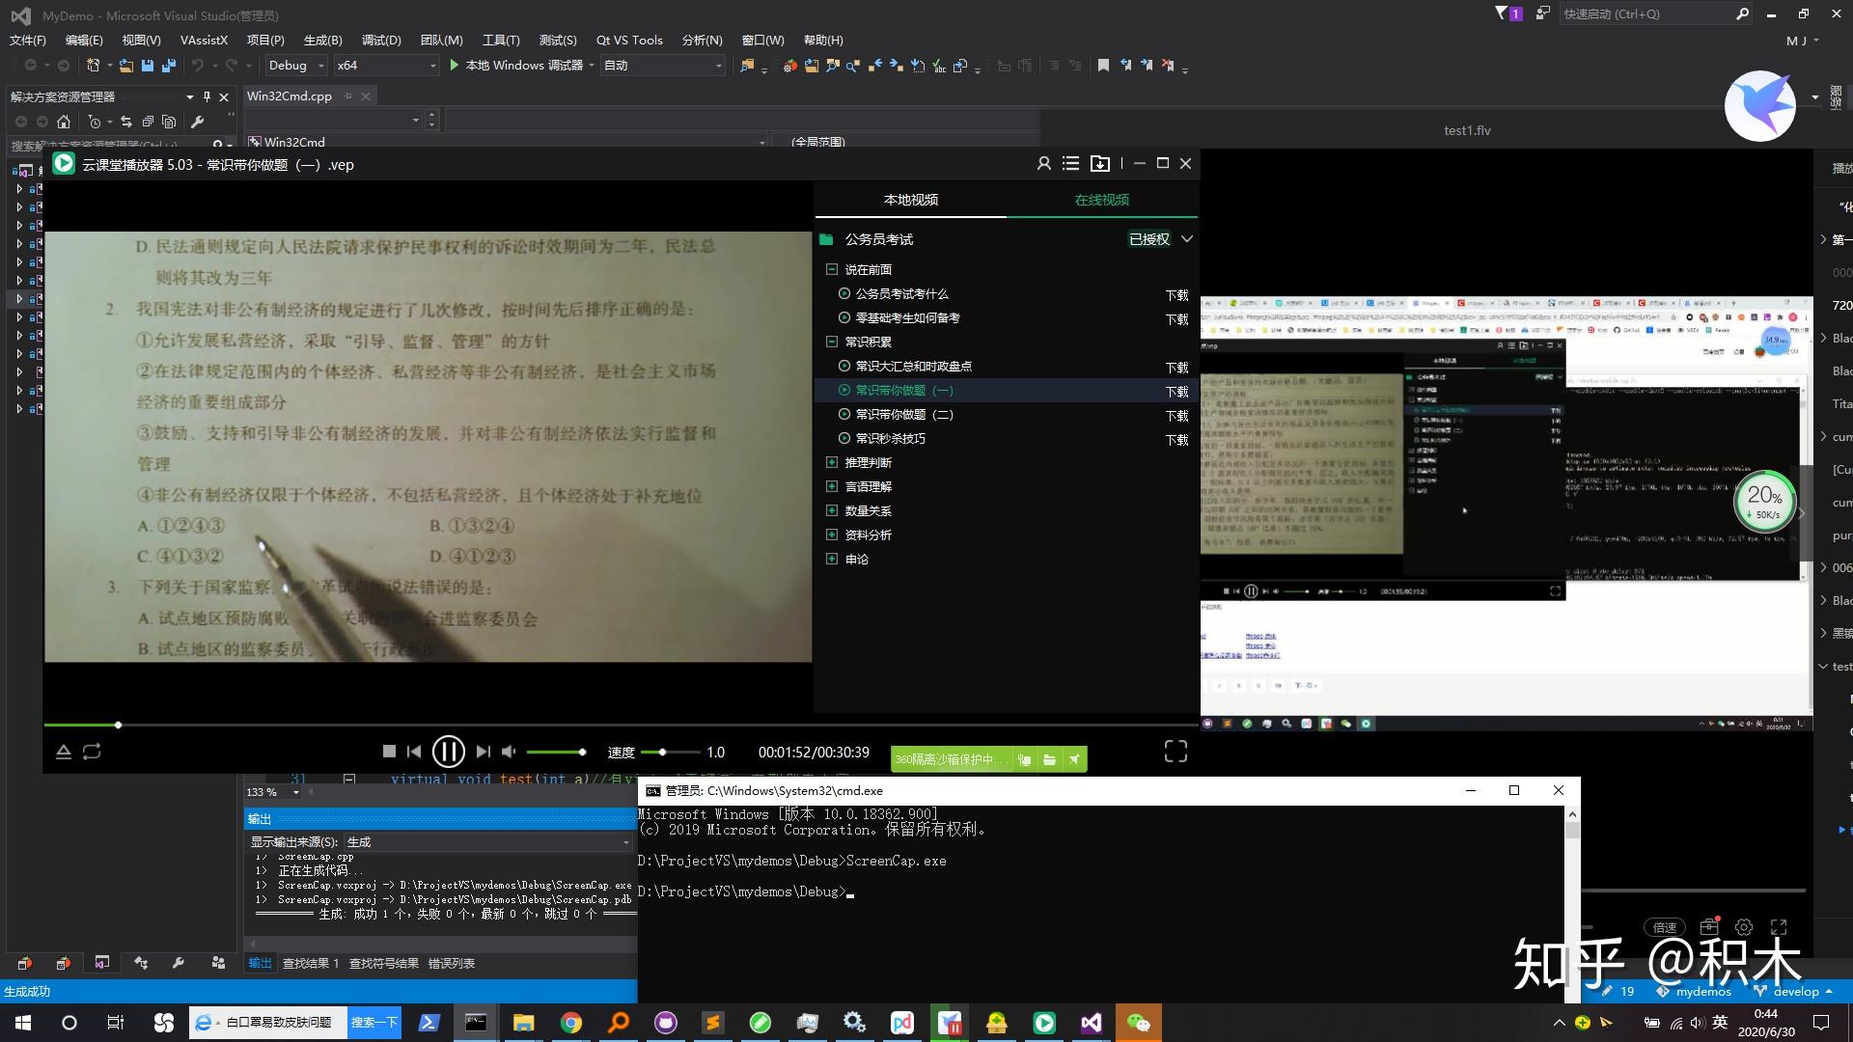
Task: Click the stop playback square icon
Action: pos(389,752)
